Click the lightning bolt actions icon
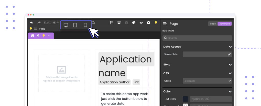This screenshot has width=261, height=106. (38, 36)
